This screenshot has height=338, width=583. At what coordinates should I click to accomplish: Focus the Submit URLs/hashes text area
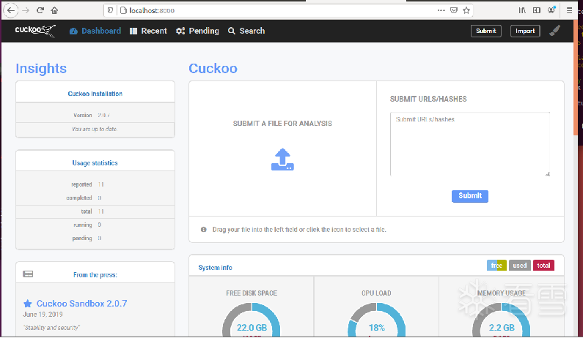pyautogui.click(x=470, y=144)
